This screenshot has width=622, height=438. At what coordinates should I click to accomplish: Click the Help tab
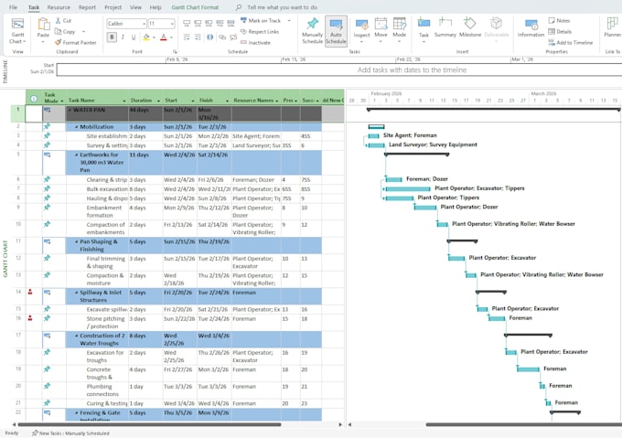(x=155, y=7)
